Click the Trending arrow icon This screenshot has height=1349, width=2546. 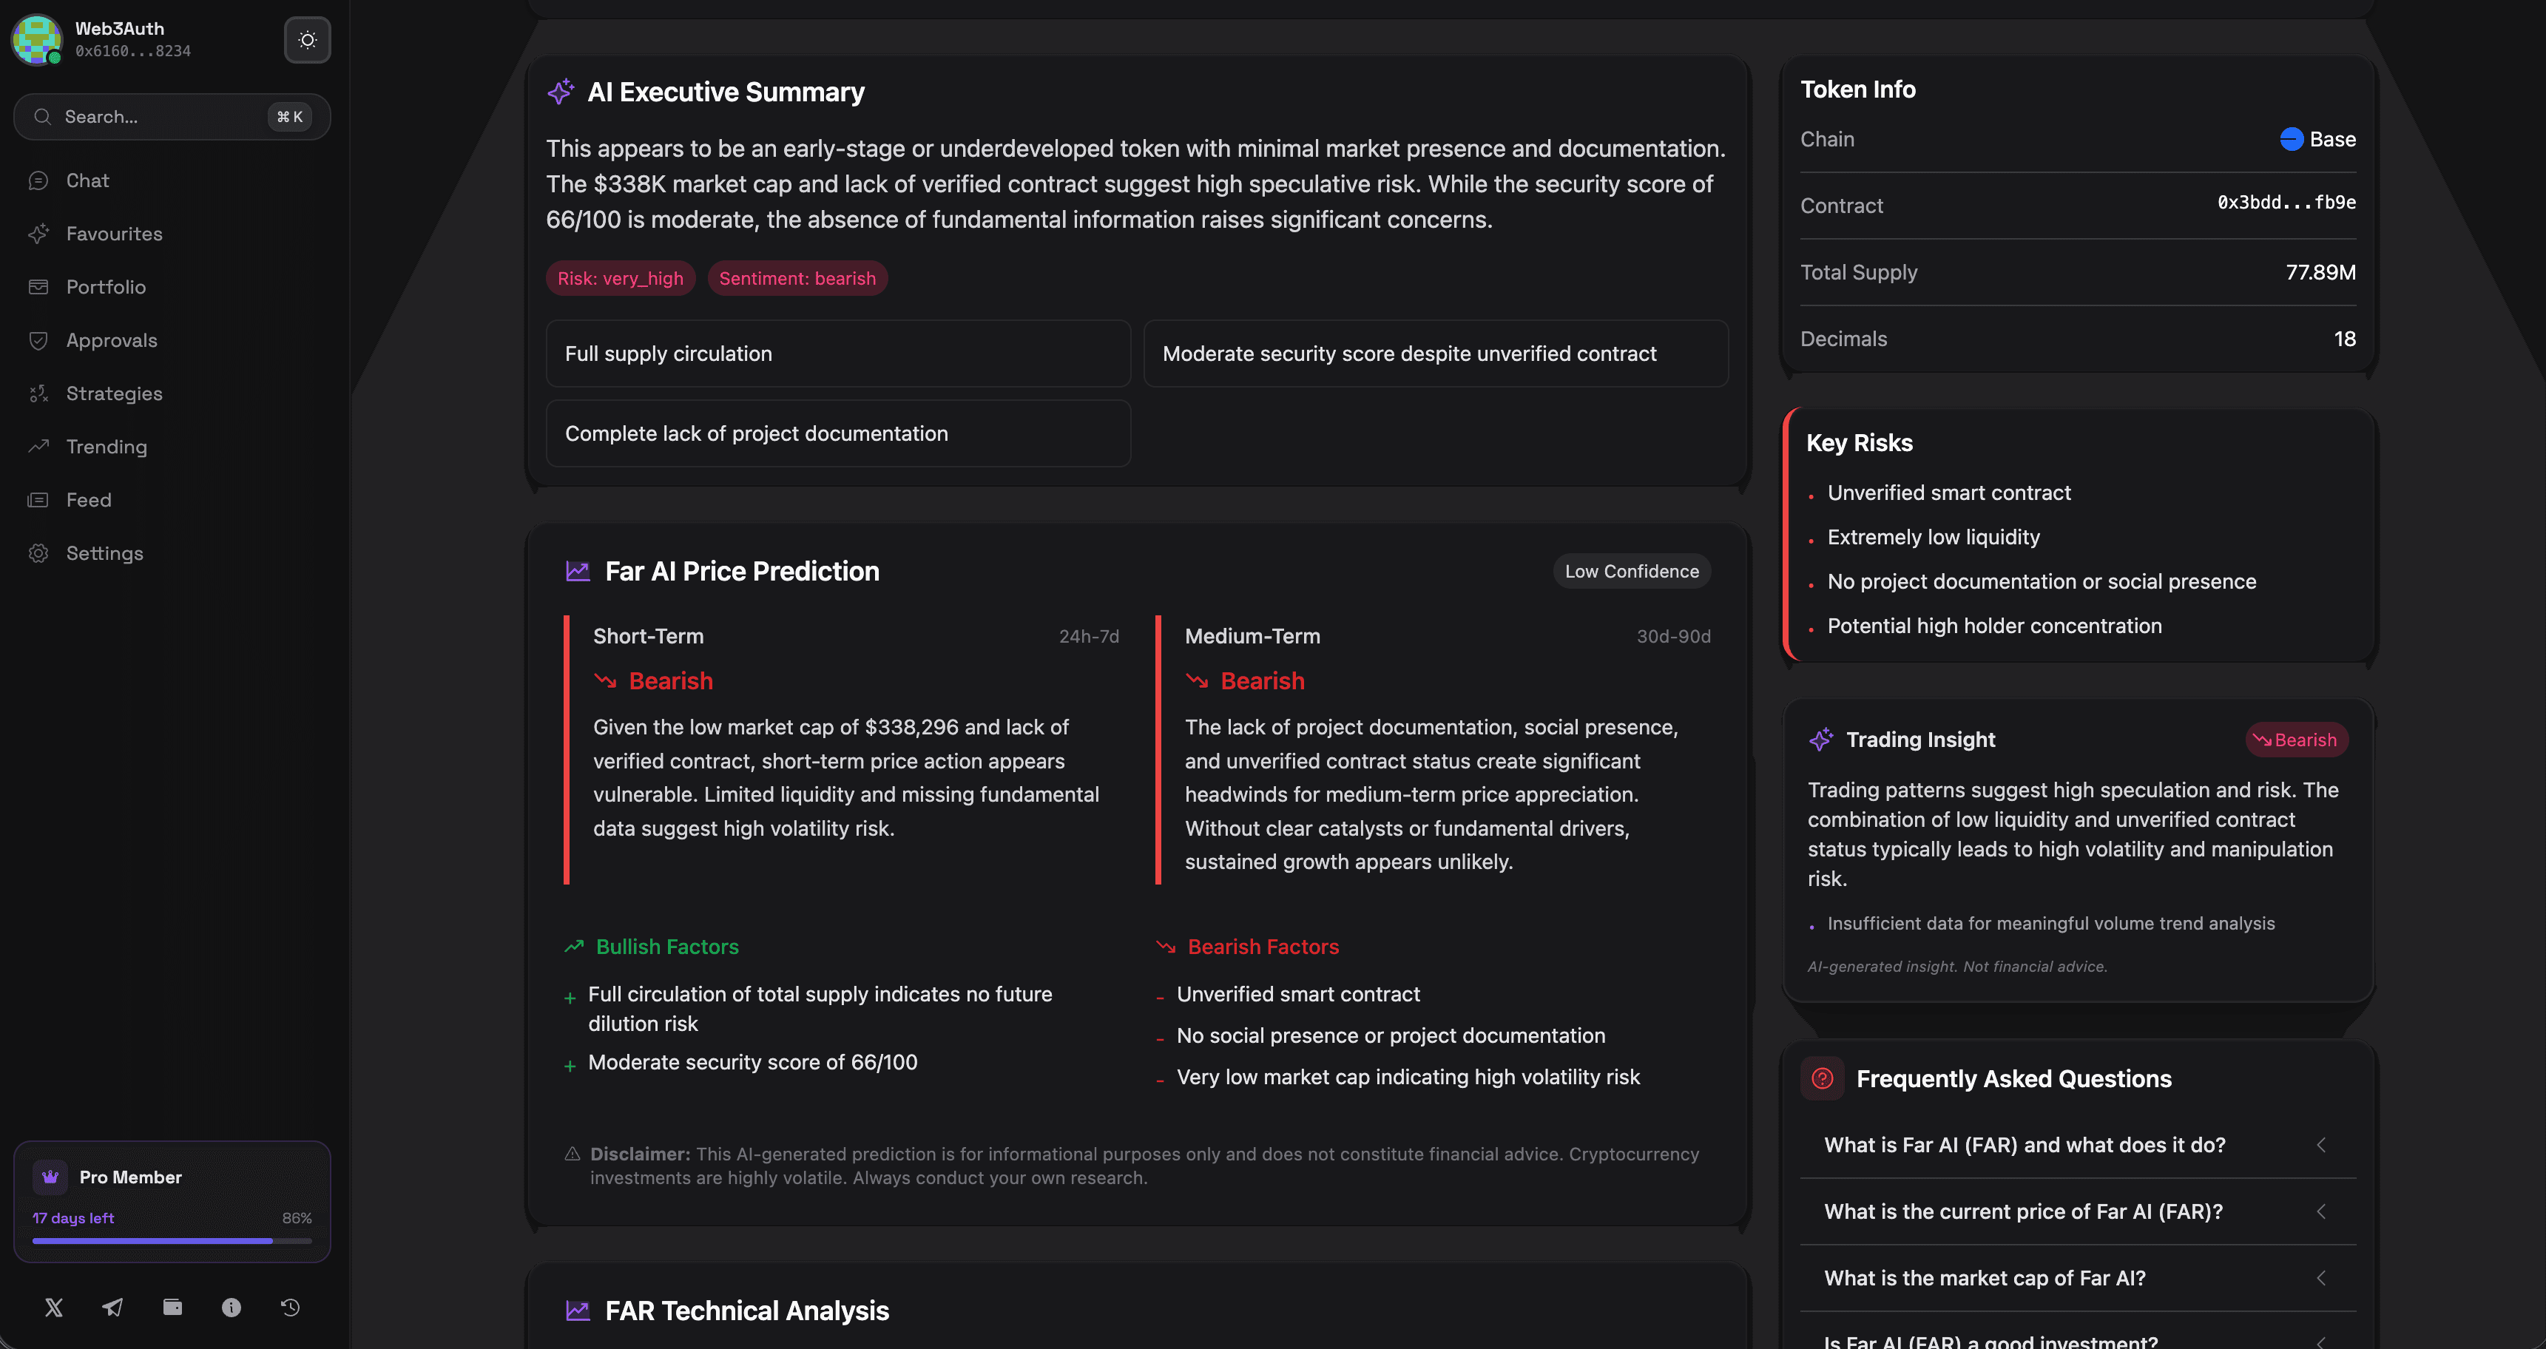(x=38, y=447)
